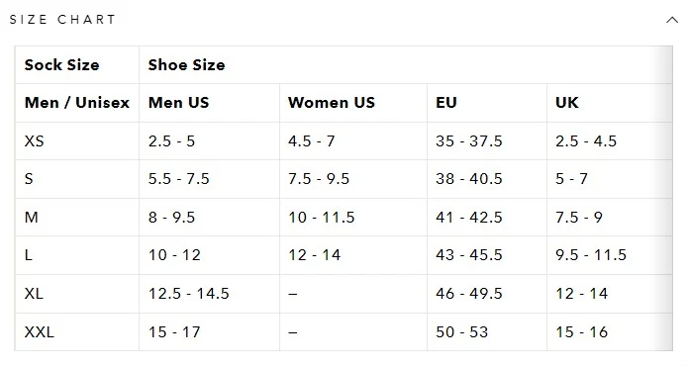Click the 10 - 11.5 Women US cell
689x367 pixels.
(x=353, y=218)
